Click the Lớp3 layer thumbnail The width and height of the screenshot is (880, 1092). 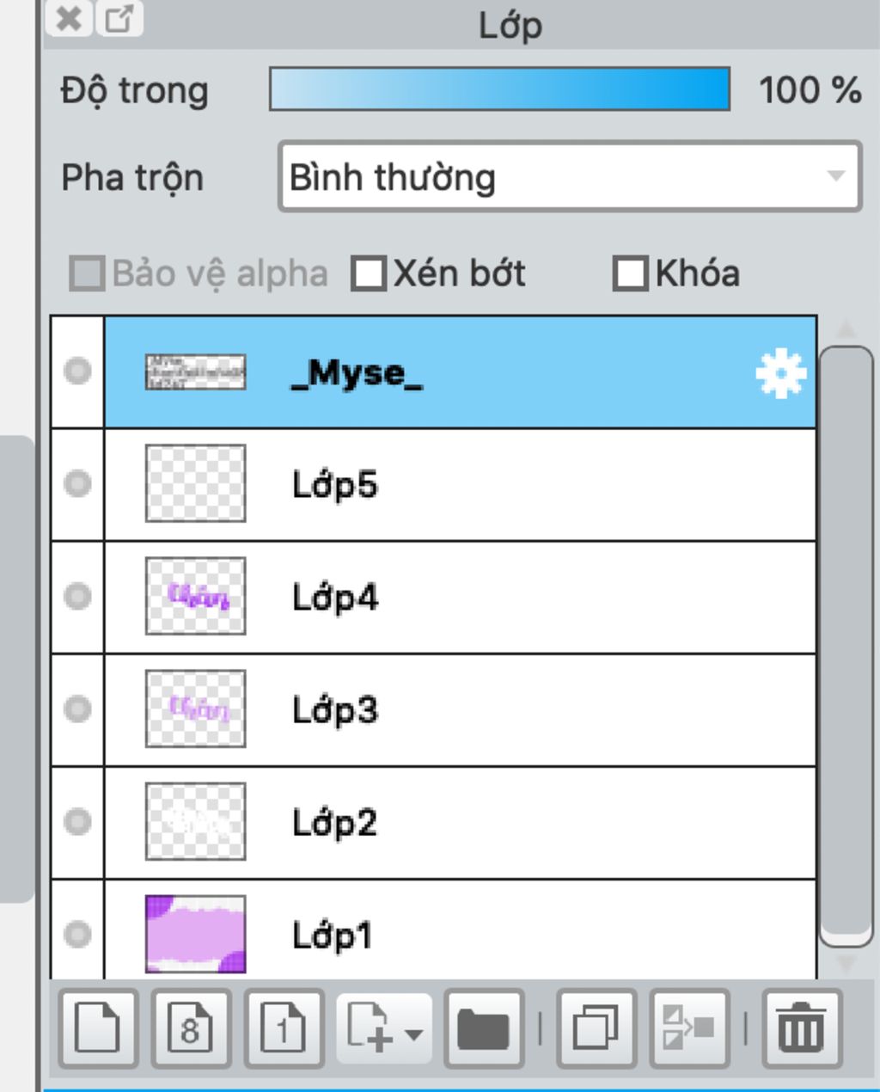[x=196, y=709]
